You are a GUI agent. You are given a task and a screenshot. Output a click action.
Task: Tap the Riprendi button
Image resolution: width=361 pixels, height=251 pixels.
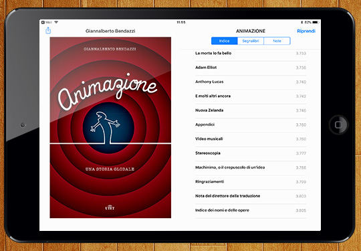click(306, 31)
